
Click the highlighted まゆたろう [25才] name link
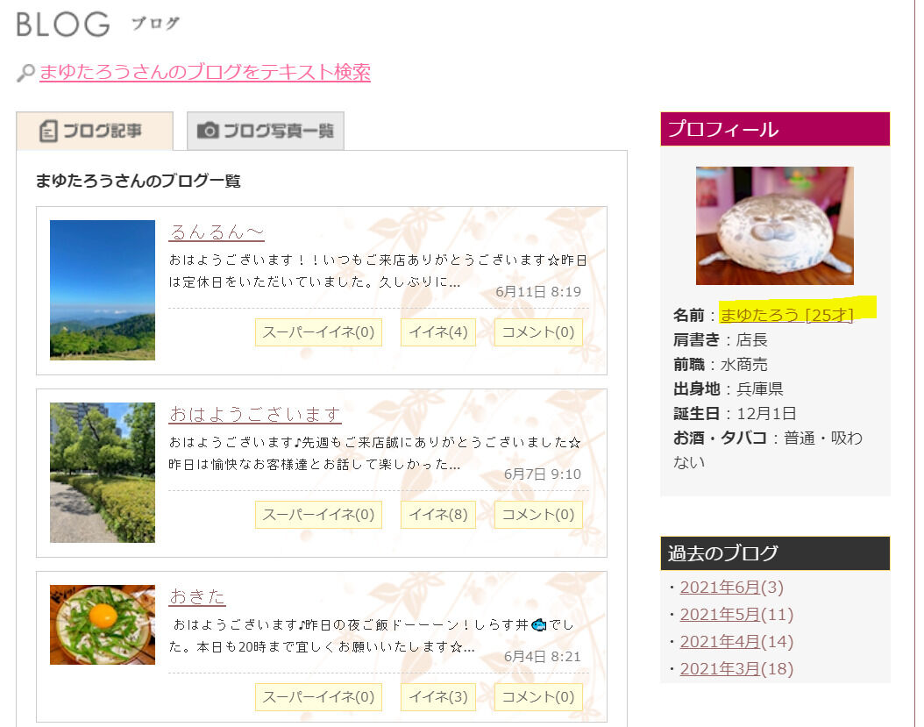[x=787, y=315]
